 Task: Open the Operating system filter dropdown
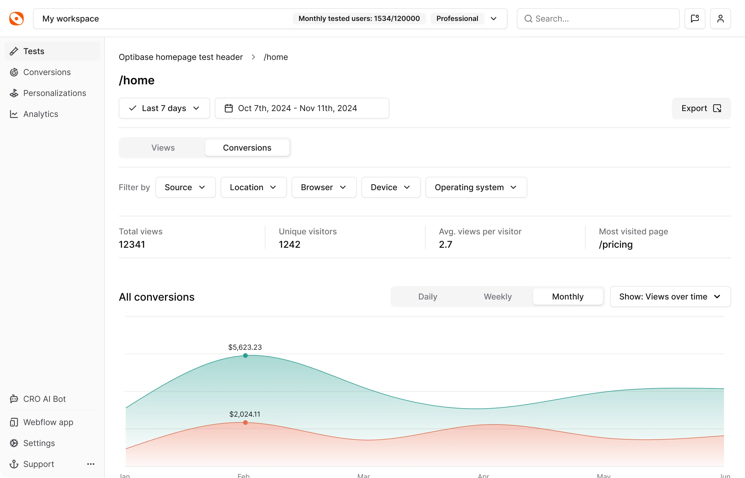coord(476,187)
